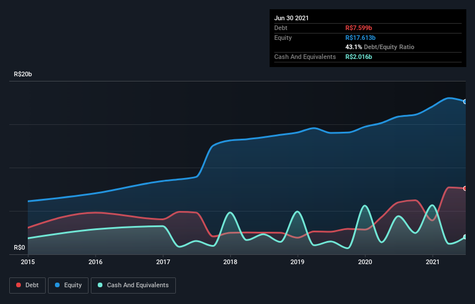
Task: Click the 2015 axis label
Action: pos(28,262)
